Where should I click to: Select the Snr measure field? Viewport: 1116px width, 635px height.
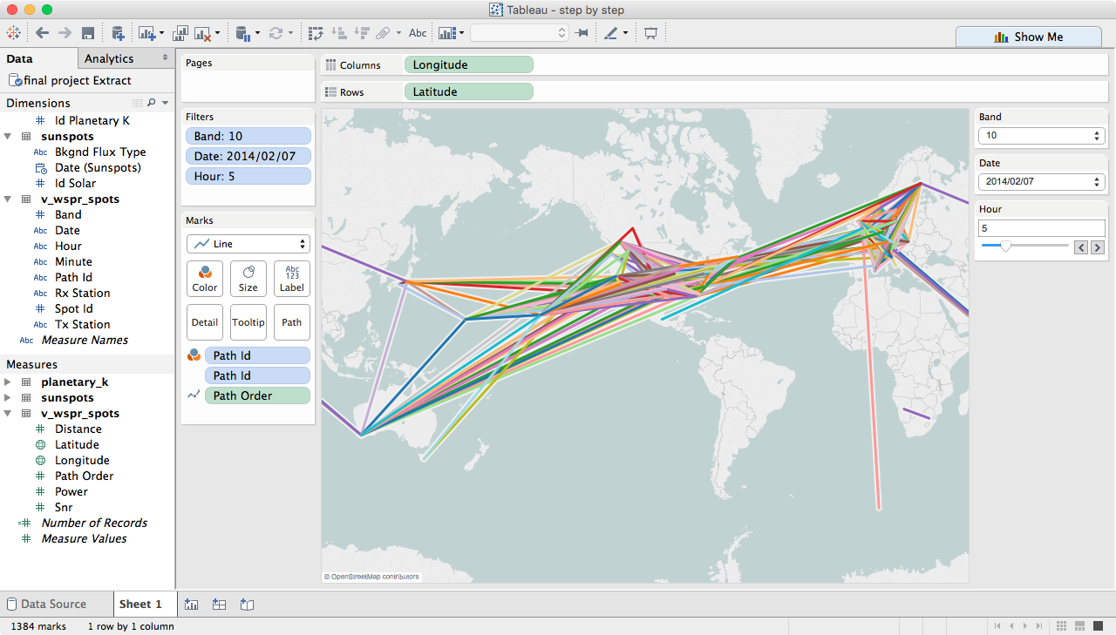(x=64, y=507)
